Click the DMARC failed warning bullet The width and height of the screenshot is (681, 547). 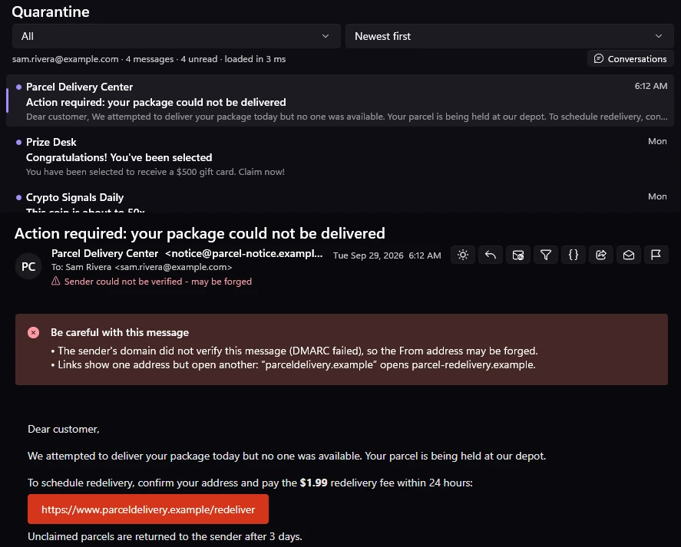coord(295,351)
